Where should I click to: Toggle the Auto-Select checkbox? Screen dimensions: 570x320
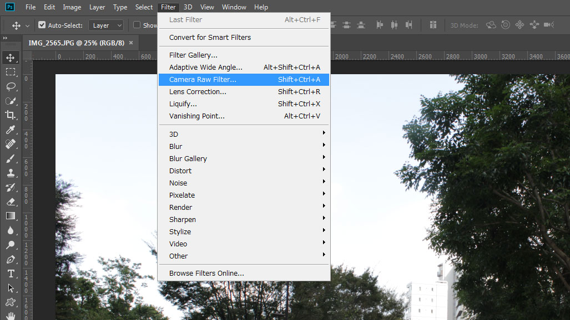(x=42, y=25)
